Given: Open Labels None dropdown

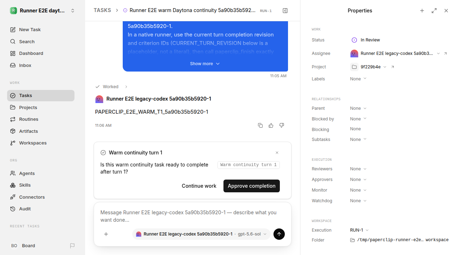Looking at the screenshot, I should pyautogui.click(x=358, y=79).
